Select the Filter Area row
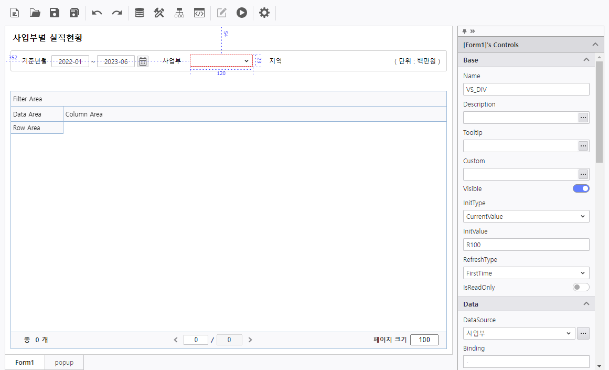 pos(228,99)
